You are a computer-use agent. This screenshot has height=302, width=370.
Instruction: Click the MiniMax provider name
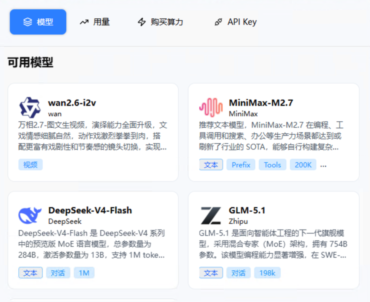[x=243, y=114]
